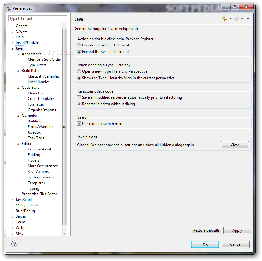Confirm with the OK button

[x=205, y=244]
